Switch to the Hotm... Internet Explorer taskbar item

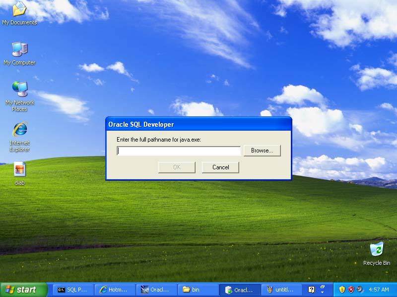pos(114,290)
